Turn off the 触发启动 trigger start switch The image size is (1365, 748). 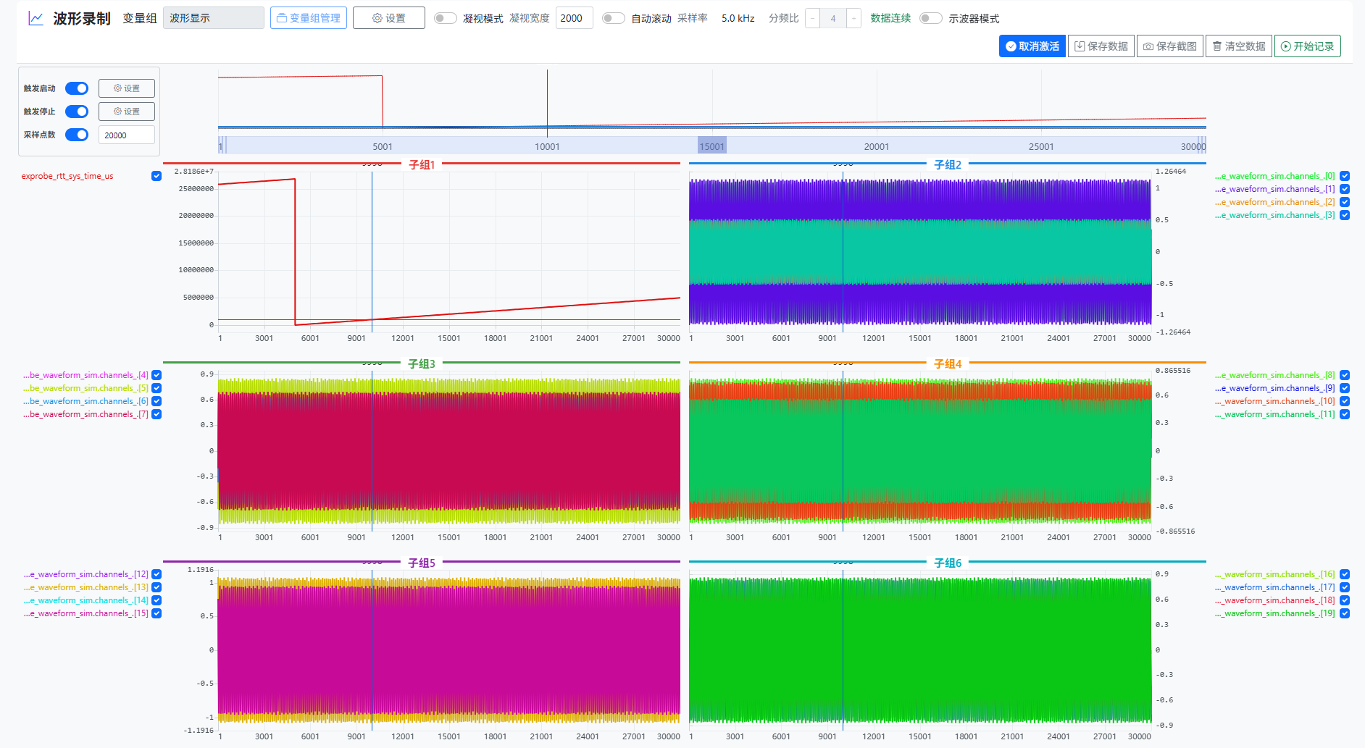point(77,88)
